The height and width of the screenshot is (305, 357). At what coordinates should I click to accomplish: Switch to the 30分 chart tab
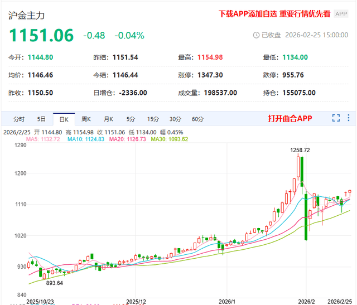175,119
